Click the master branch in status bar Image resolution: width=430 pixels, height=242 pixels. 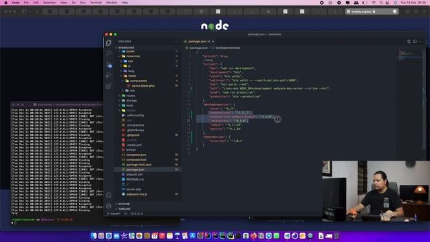pos(114,214)
